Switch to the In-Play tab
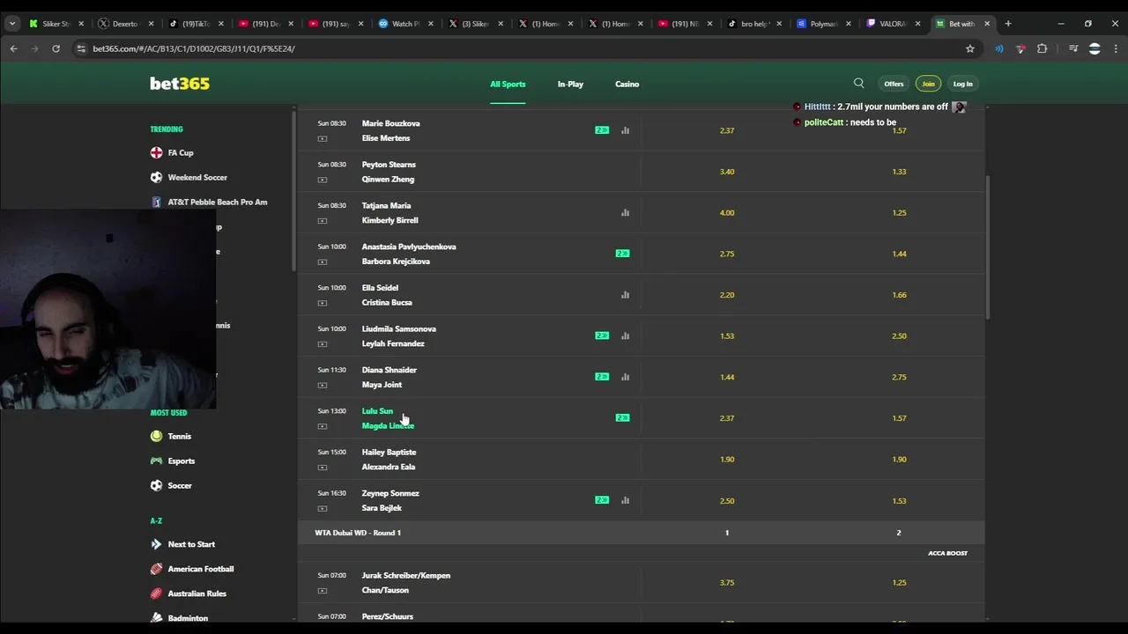The image size is (1128, 634). (570, 84)
